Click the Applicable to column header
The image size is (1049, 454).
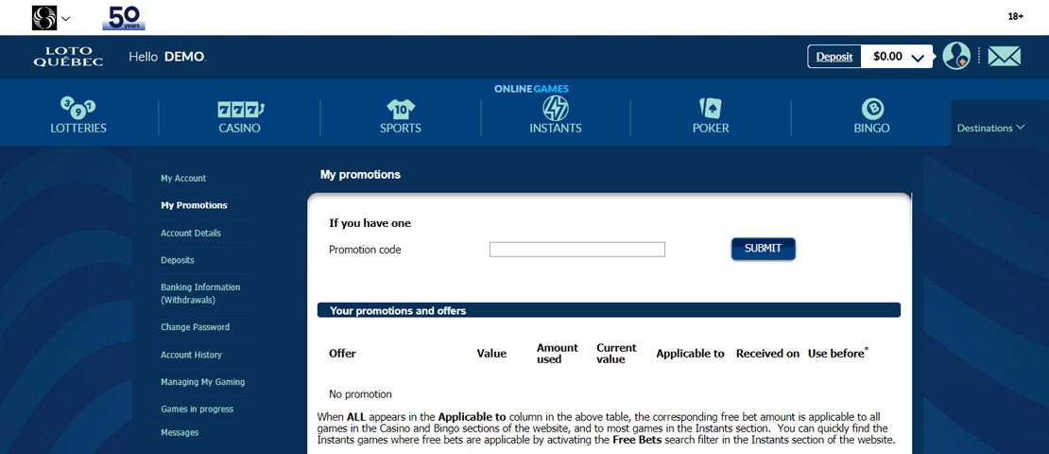[x=691, y=354]
